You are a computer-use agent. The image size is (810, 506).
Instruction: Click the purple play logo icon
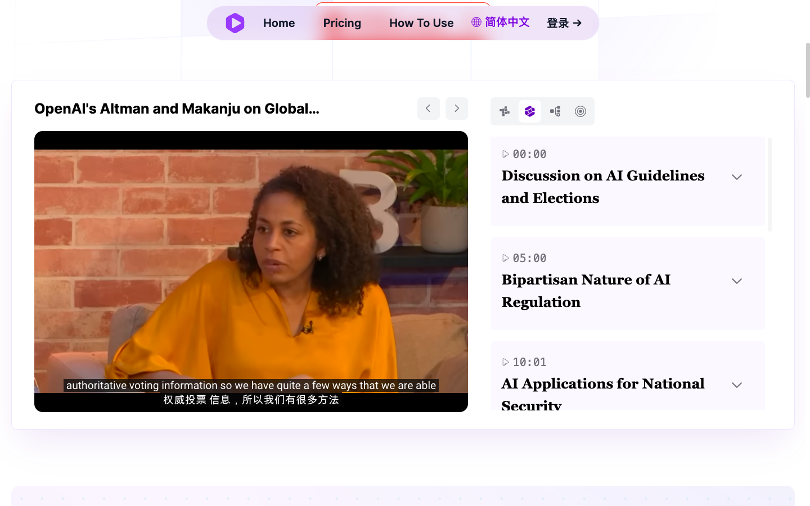coord(235,23)
